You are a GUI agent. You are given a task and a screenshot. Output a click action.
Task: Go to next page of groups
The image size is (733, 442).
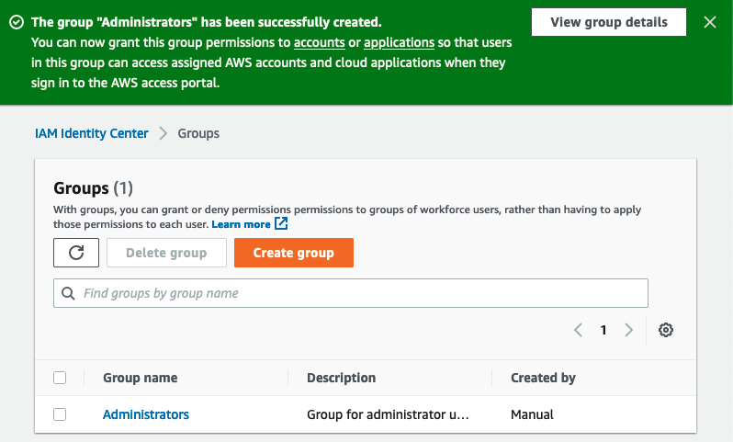pyautogui.click(x=629, y=330)
